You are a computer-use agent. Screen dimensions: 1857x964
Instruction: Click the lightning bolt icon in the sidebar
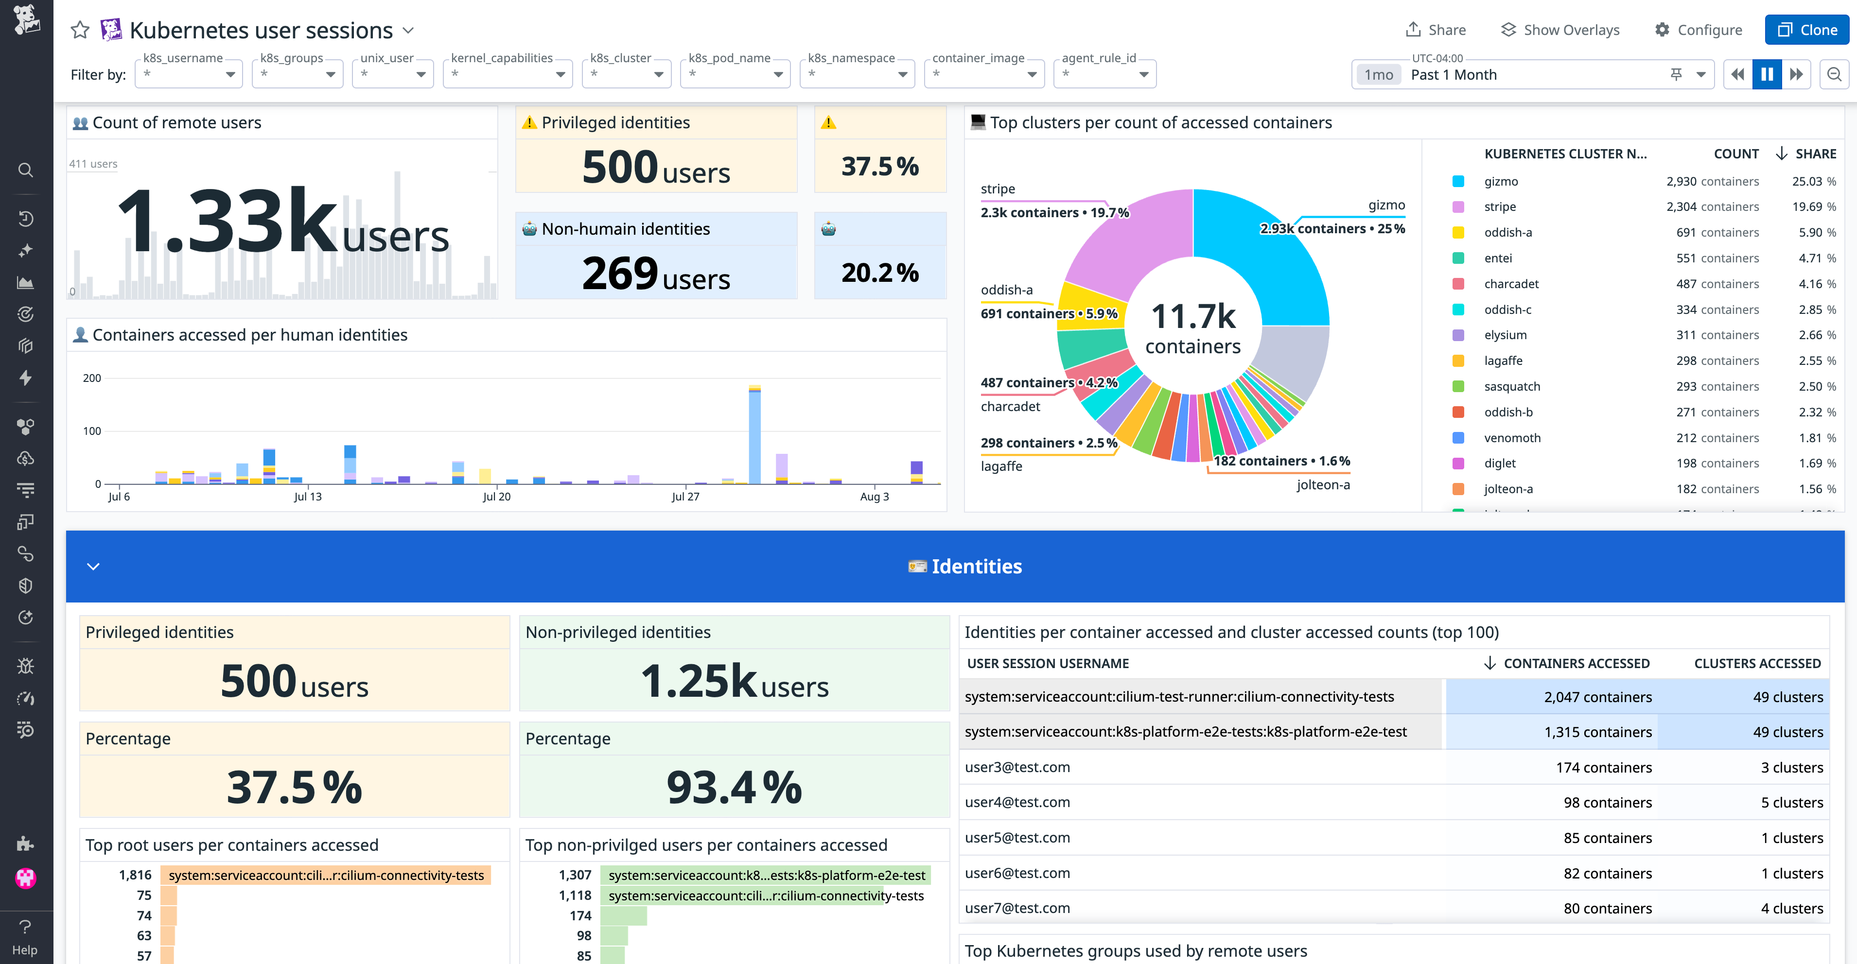26,378
